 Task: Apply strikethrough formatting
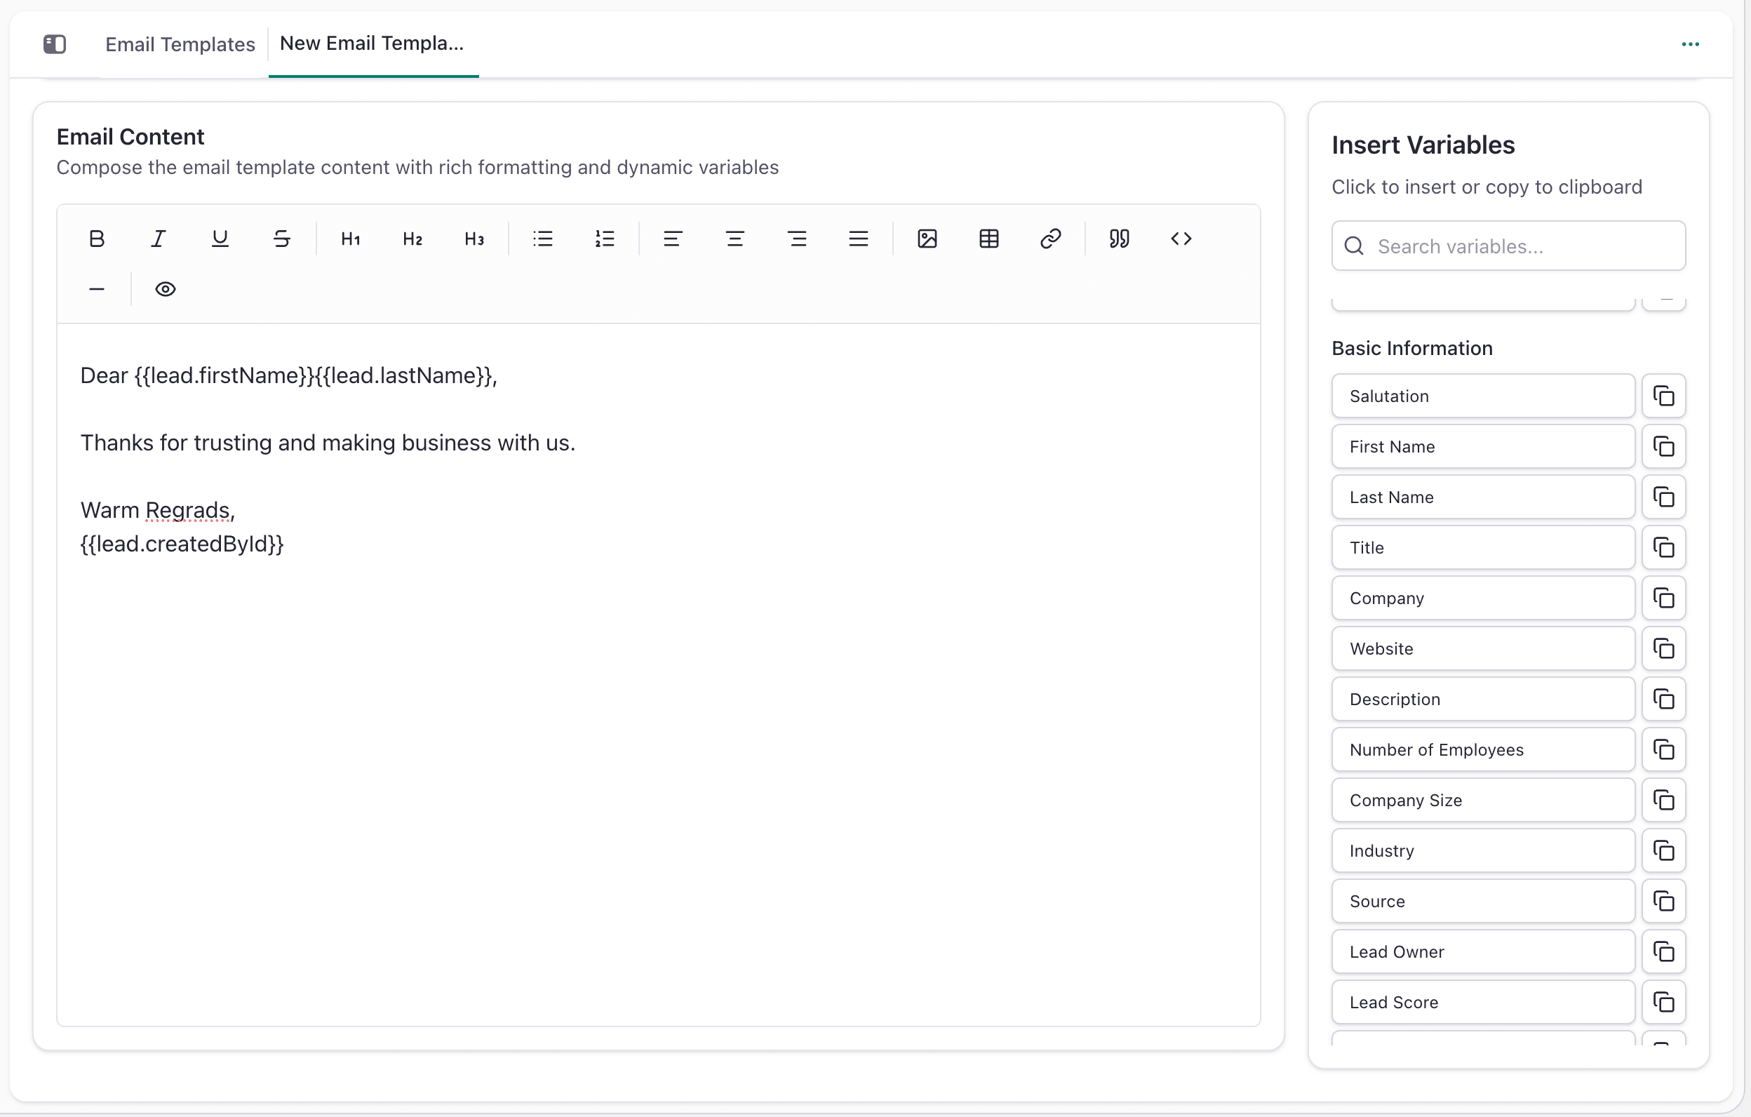tap(281, 239)
